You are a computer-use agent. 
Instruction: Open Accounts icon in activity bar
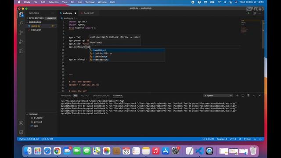pyautogui.click(x=21, y=123)
